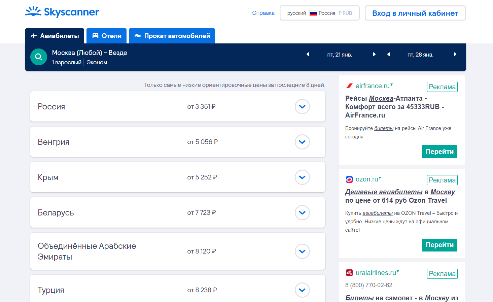Expand the Крым destination row
Viewport: 493px width, 302px height.
point(302,177)
